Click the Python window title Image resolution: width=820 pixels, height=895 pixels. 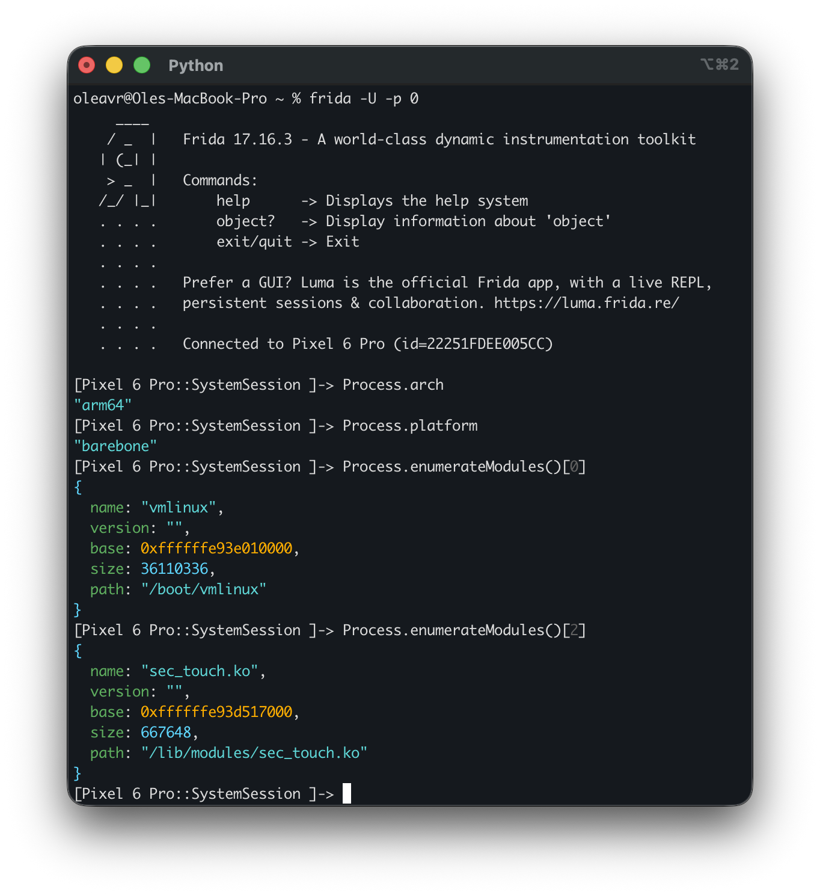196,66
